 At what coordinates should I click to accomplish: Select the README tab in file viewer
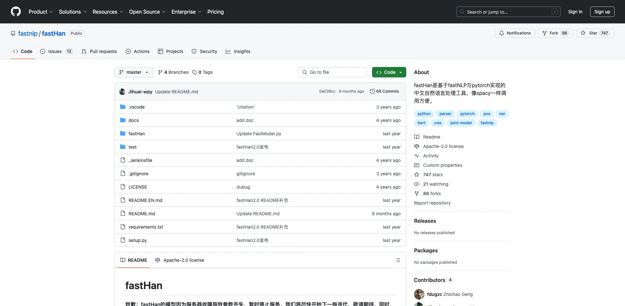pos(133,260)
